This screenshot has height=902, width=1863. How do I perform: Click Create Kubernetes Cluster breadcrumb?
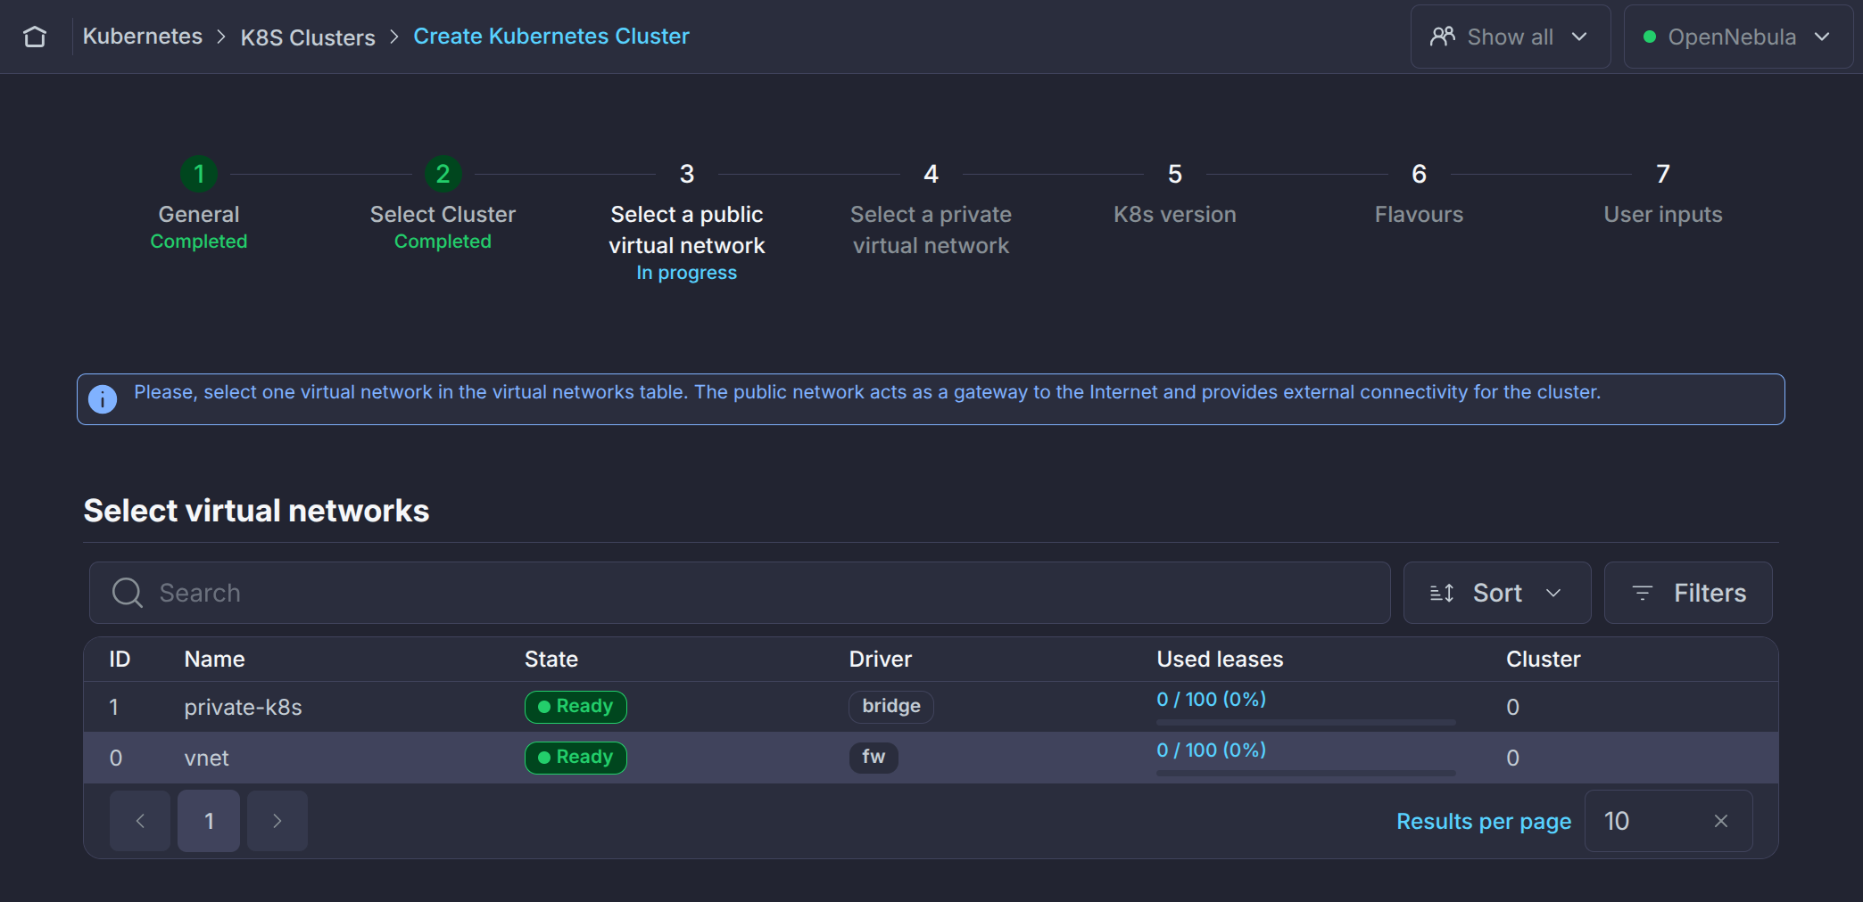[551, 37]
